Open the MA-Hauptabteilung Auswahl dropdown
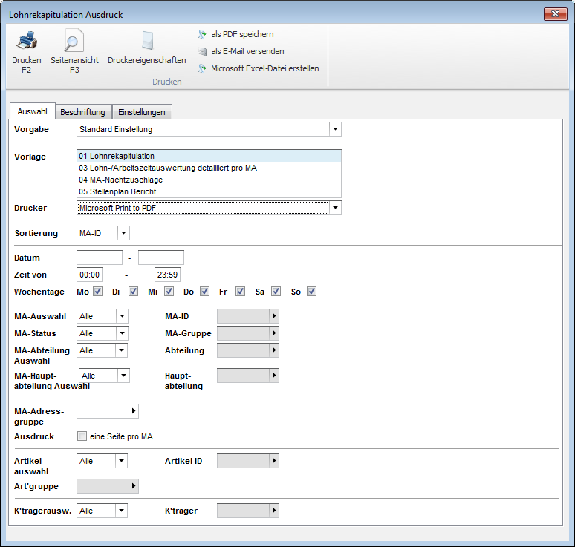 123,376
